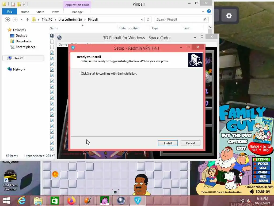Launch Internet Explorer from taskbar
The height and width of the screenshot is (206, 274).
[x=22, y=201]
